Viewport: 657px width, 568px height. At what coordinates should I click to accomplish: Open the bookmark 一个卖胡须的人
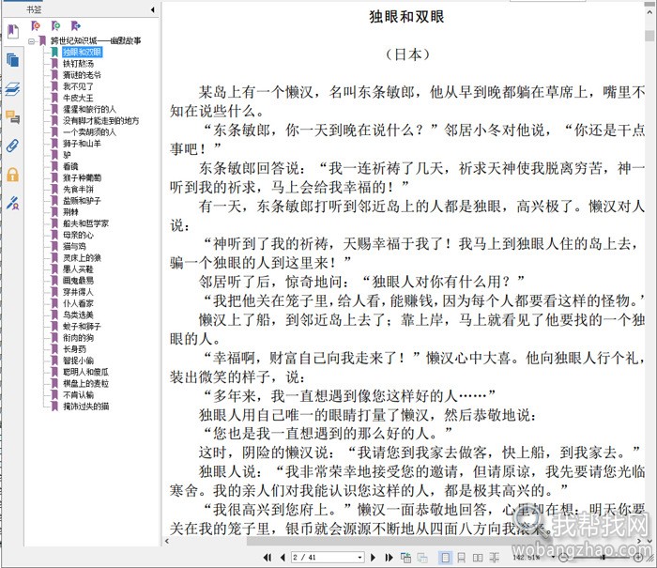click(90, 132)
